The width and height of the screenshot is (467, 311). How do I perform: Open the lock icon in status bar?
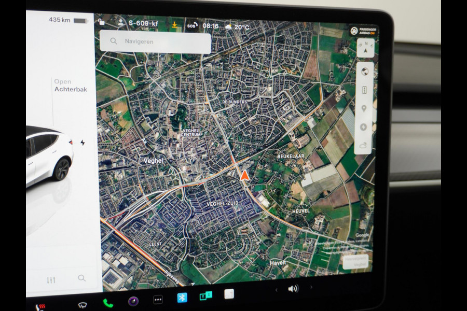[x=101, y=22]
